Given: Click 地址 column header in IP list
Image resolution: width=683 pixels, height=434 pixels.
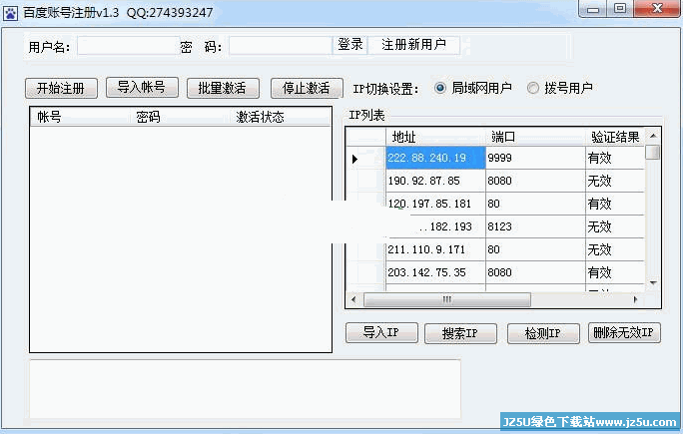Looking at the screenshot, I should click(x=435, y=137).
